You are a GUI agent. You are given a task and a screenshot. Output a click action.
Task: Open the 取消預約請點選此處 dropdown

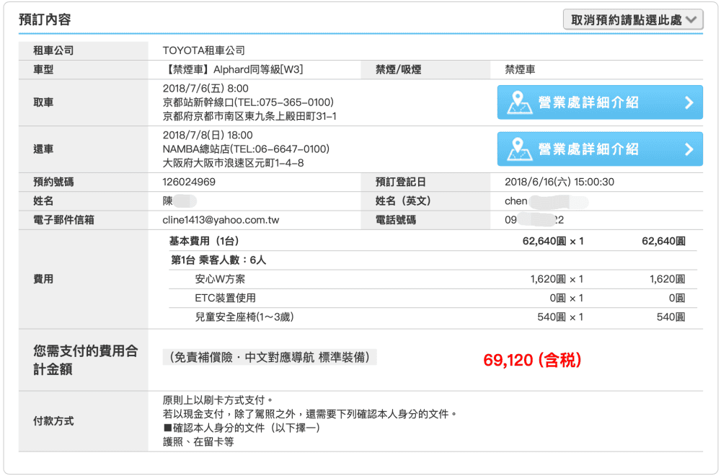(633, 19)
